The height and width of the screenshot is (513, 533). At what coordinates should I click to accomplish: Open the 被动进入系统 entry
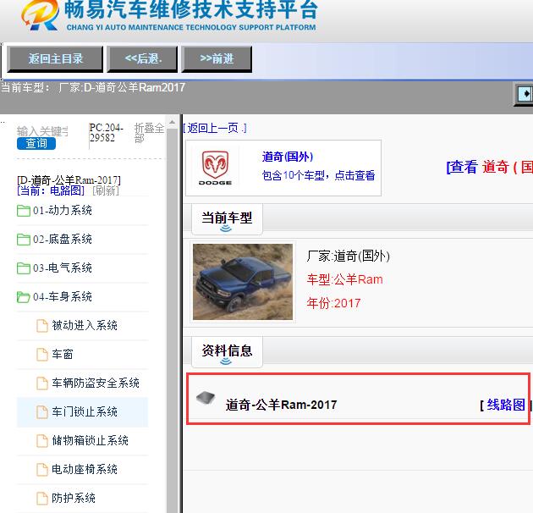(85, 326)
